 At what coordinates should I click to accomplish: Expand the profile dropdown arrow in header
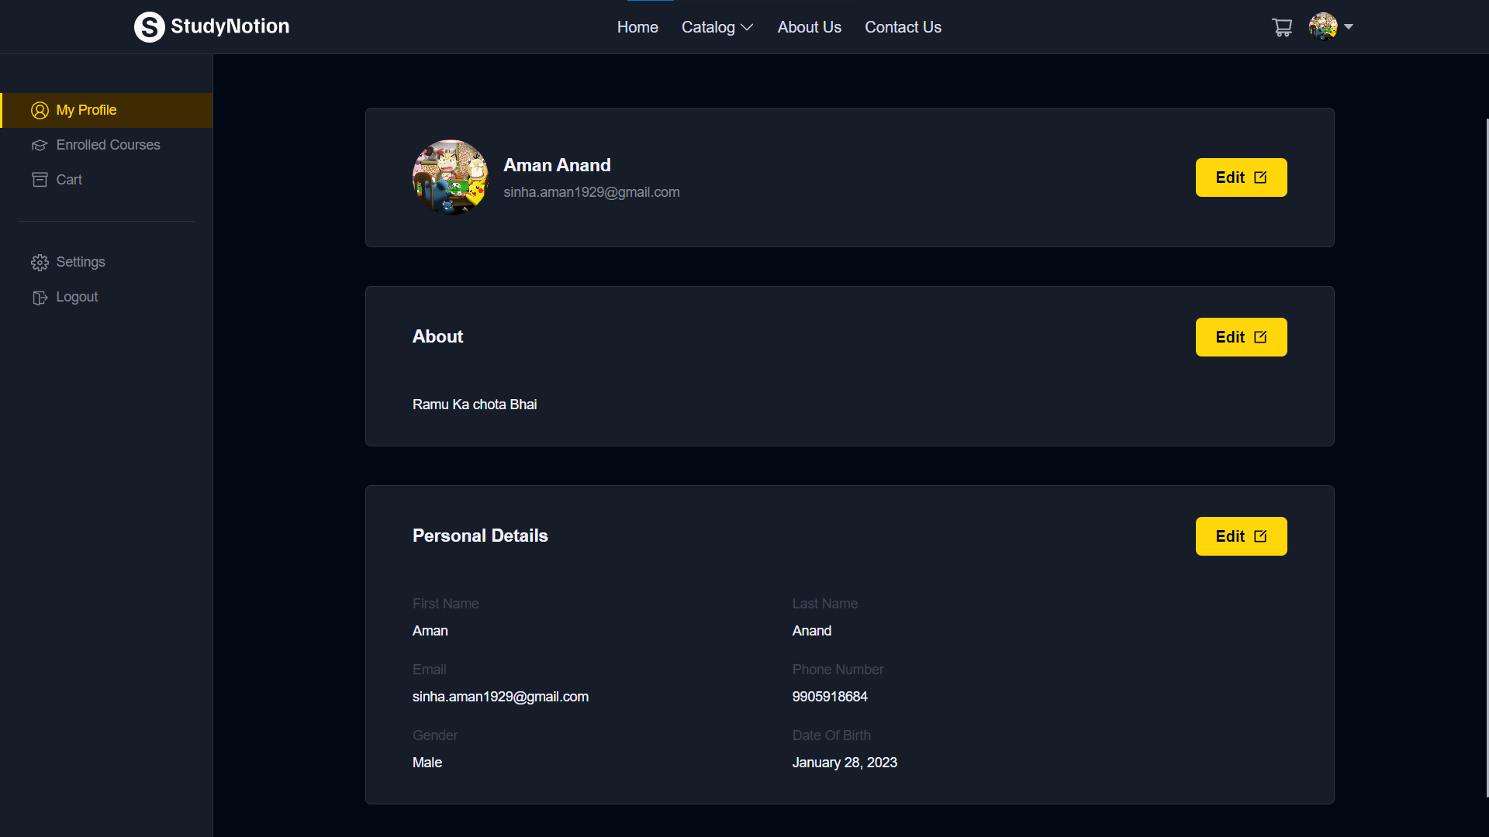point(1349,26)
